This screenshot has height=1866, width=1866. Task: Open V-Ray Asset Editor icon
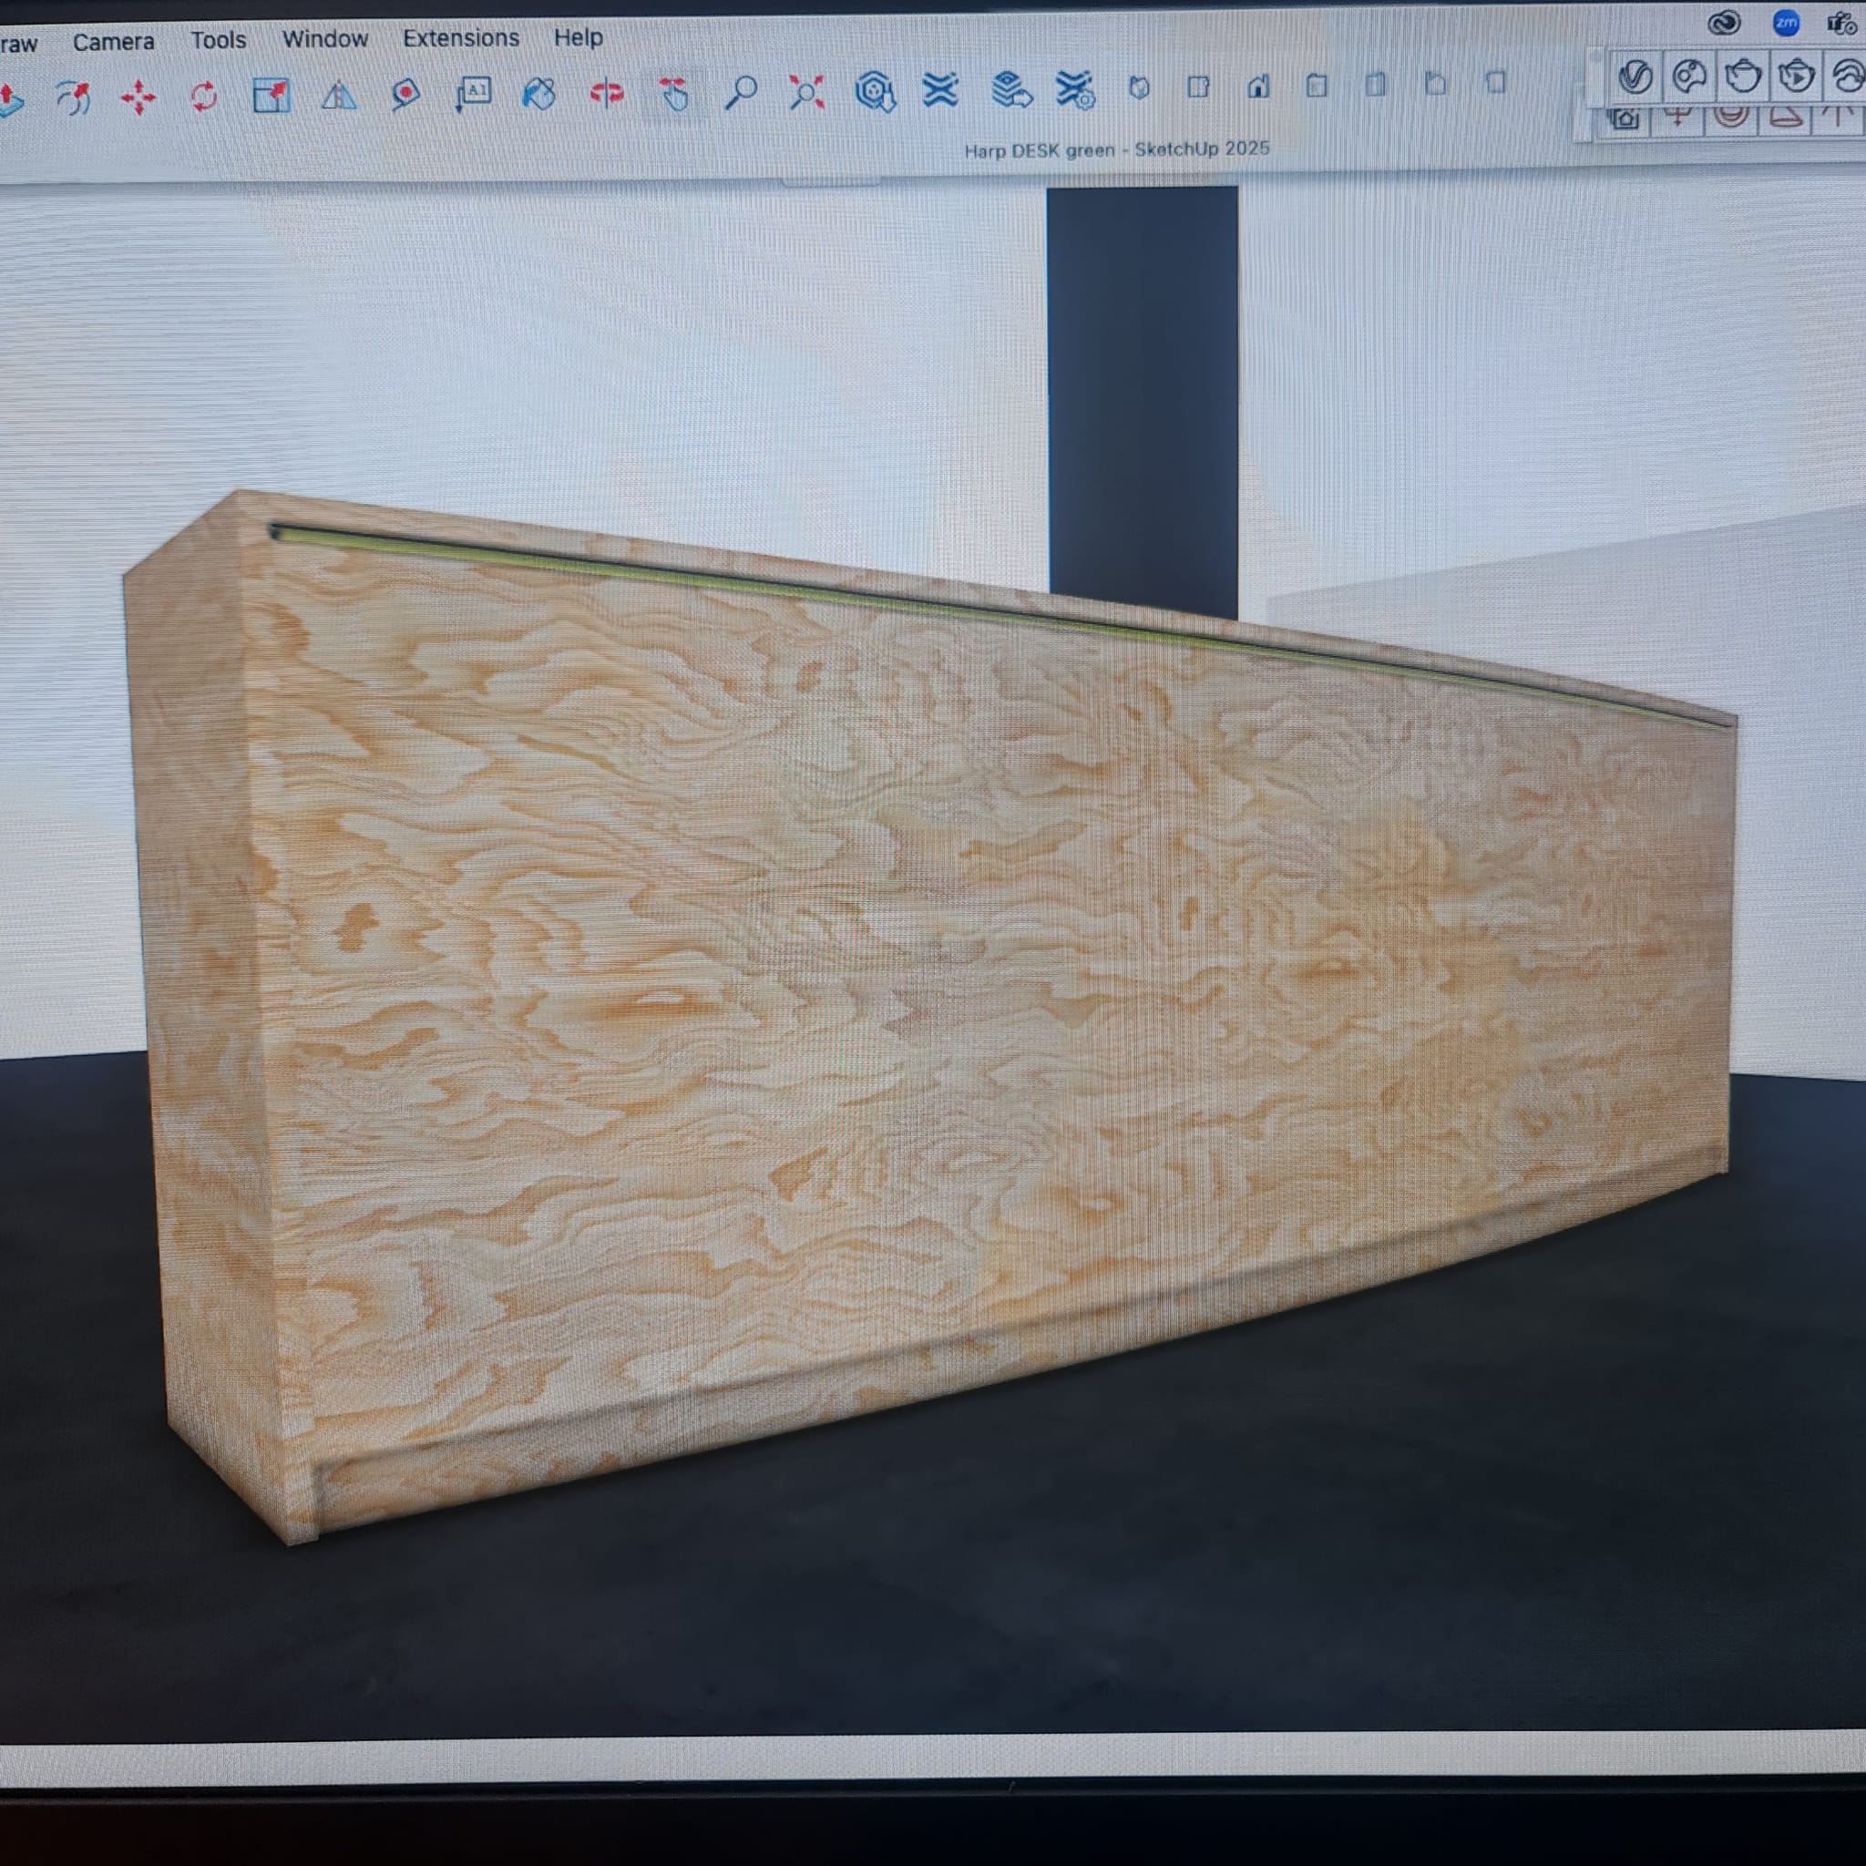click(1635, 77)
